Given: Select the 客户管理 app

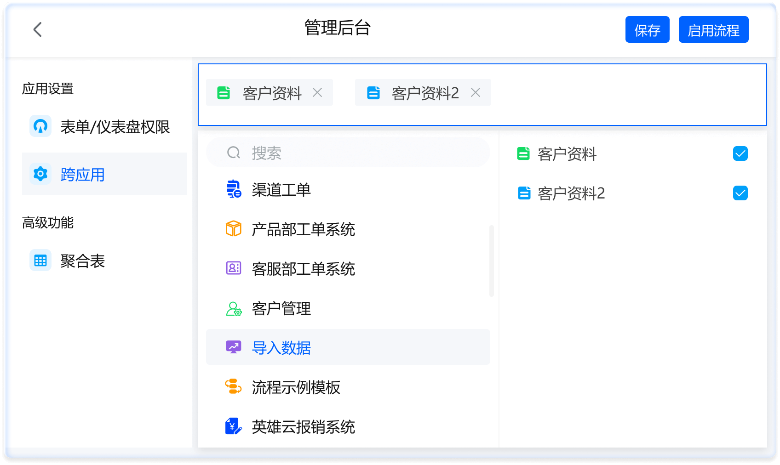Looking at the screenshot, I should pos(348,308).
